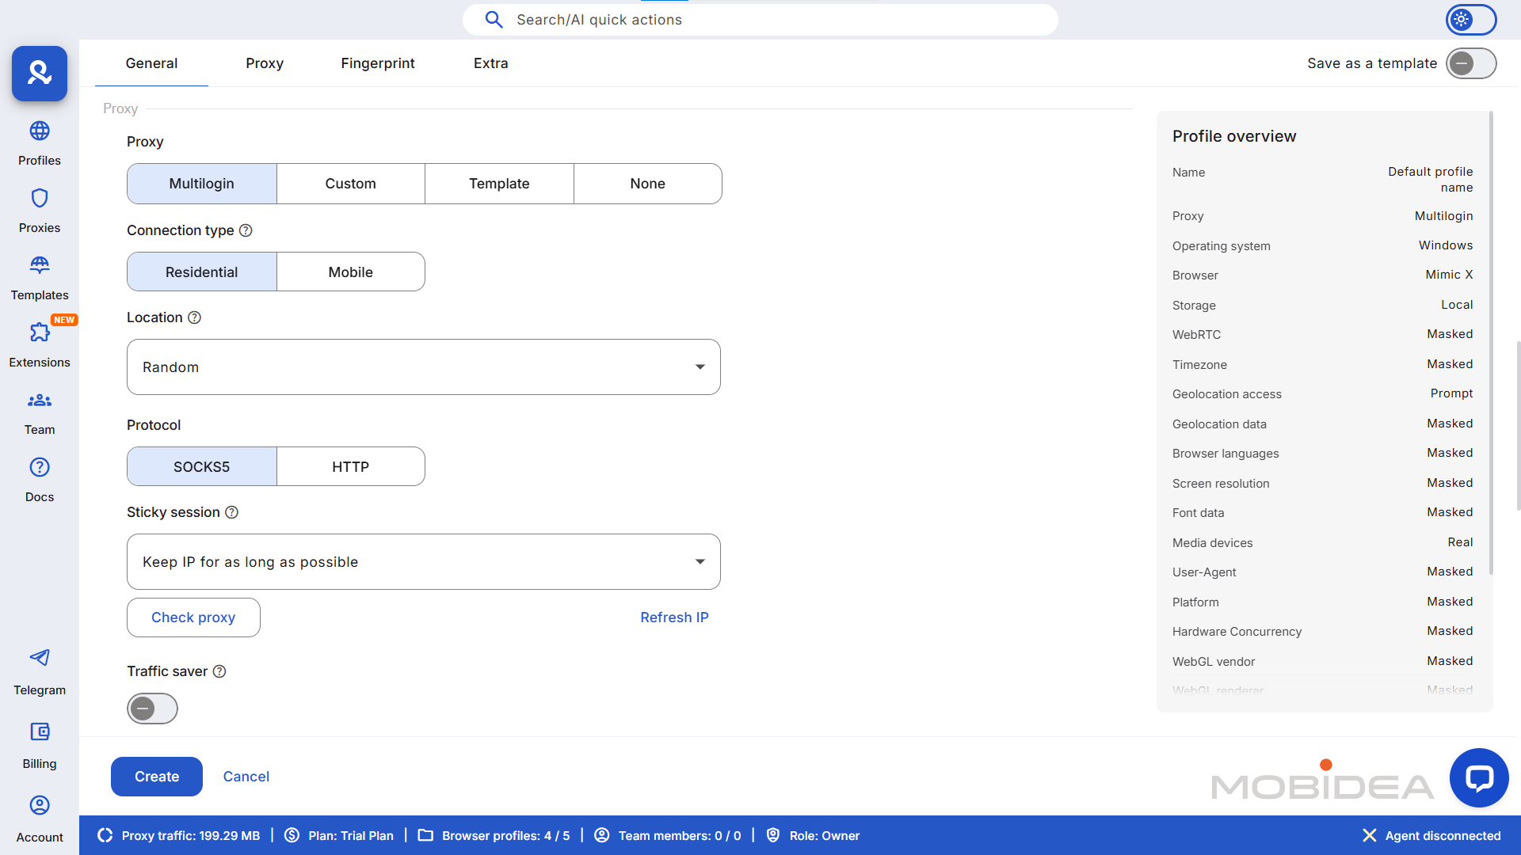Image resolution: width=1521 pixels, height=855 pixels.
Task: Click inside the Search/AI quick actions field
Action: point(760,20)
